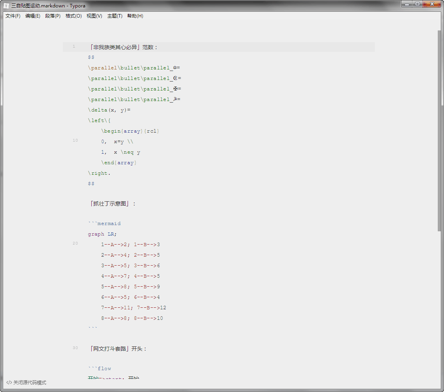The image size is (444, 392).
Task: Open the 视图(V) menu
Action: click(94, 16)
